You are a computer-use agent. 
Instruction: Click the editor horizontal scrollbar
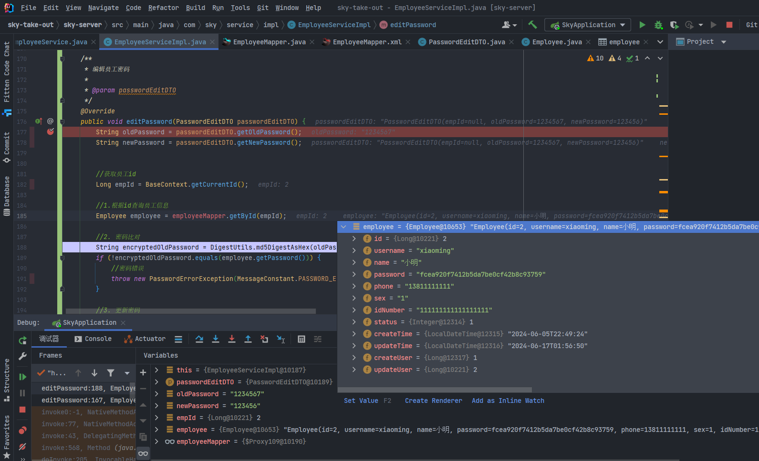click(x=191, y=311)
